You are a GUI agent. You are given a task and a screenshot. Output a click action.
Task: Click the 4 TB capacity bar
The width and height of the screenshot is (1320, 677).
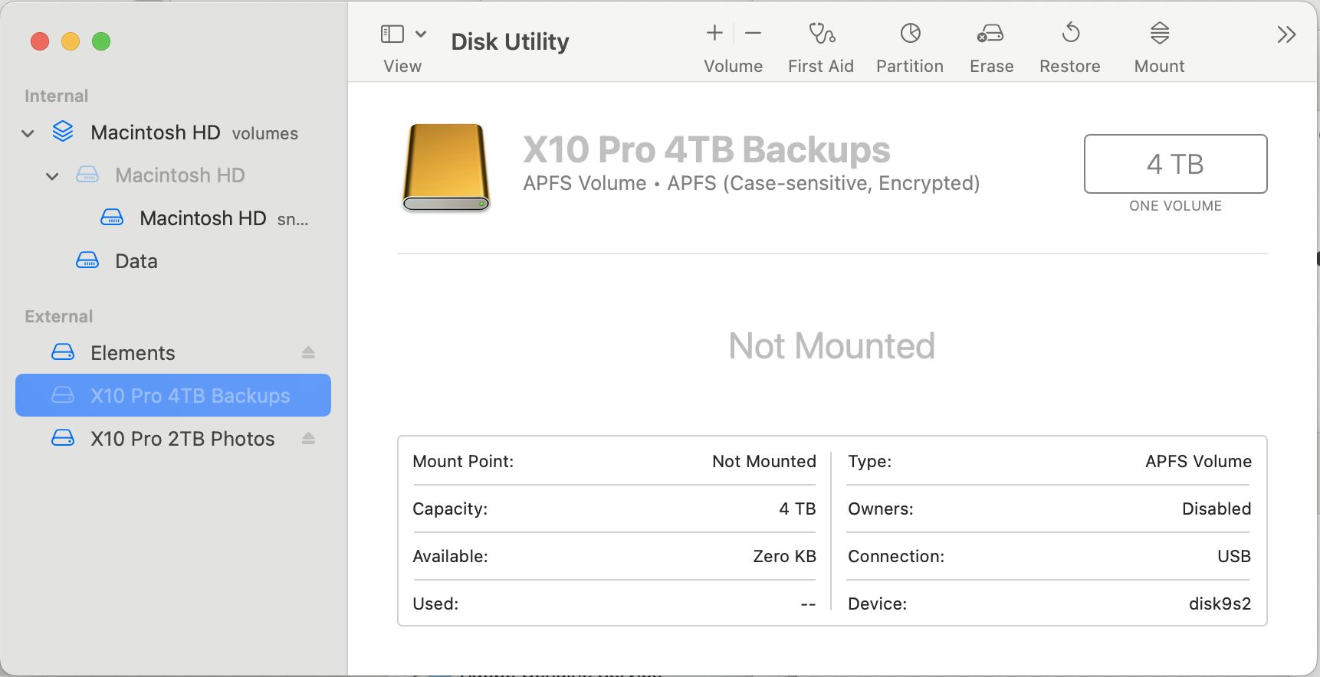(x=1174, y=164)
